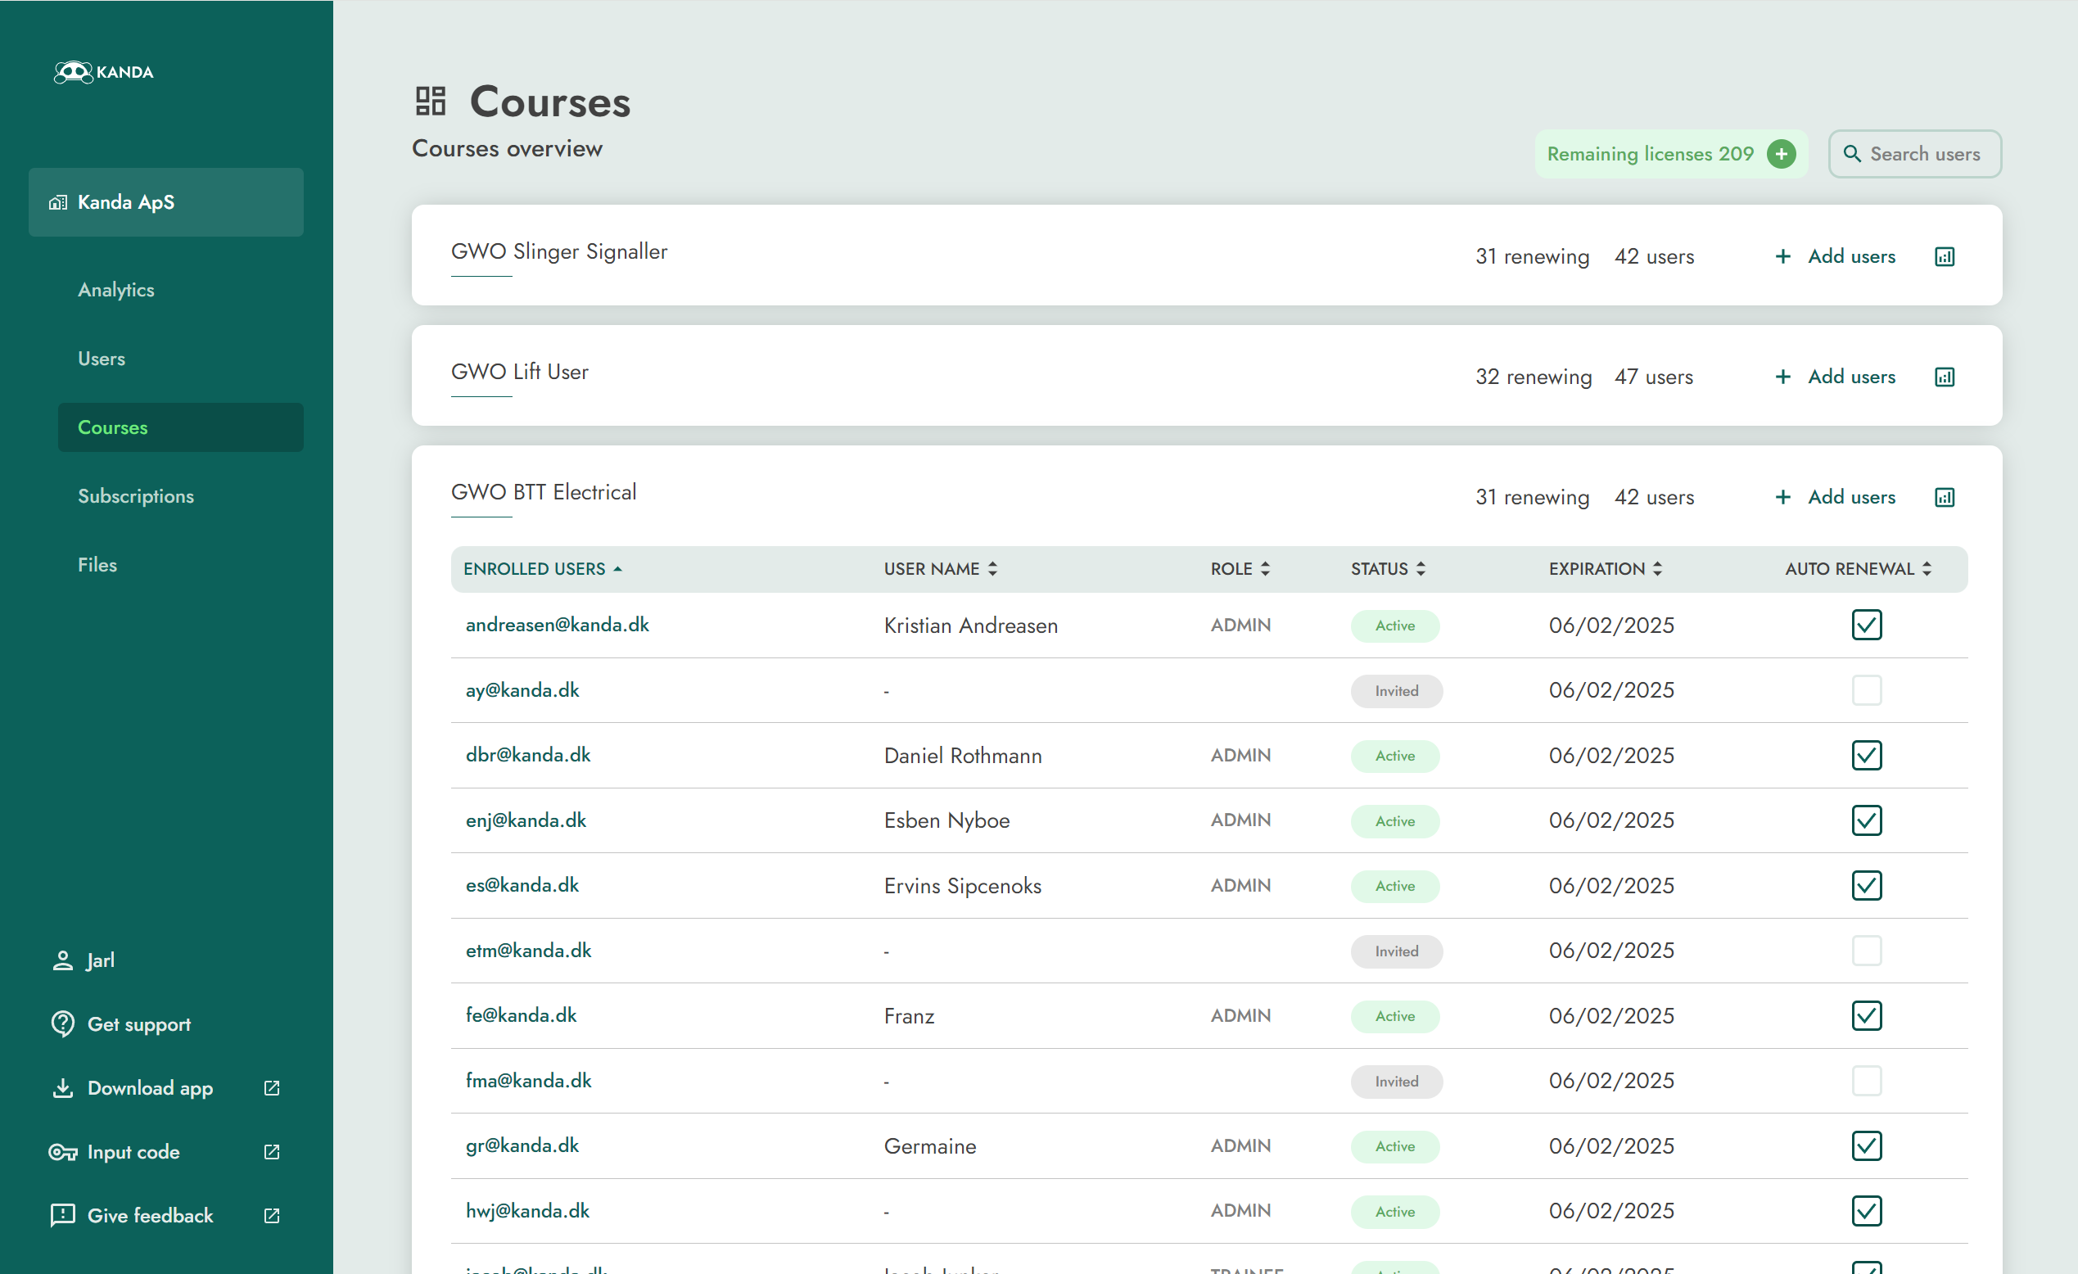Select Courses in the sidebar
Image resolution: width=2078 pixels, height=1274 pixels.
pos(180,427)
